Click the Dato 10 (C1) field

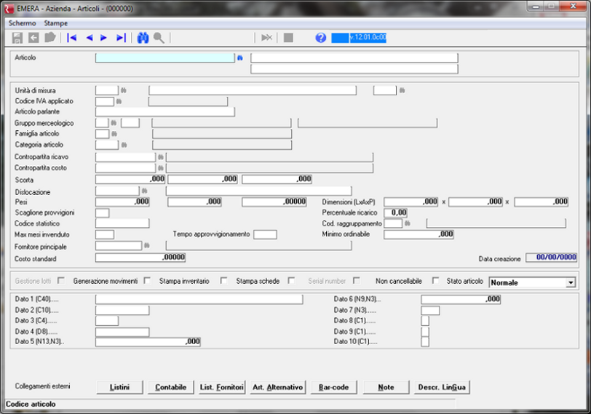[425, 342]
